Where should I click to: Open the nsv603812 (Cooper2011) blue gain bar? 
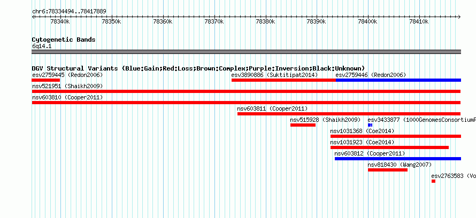pyautogui.click(x=398, y=159)
